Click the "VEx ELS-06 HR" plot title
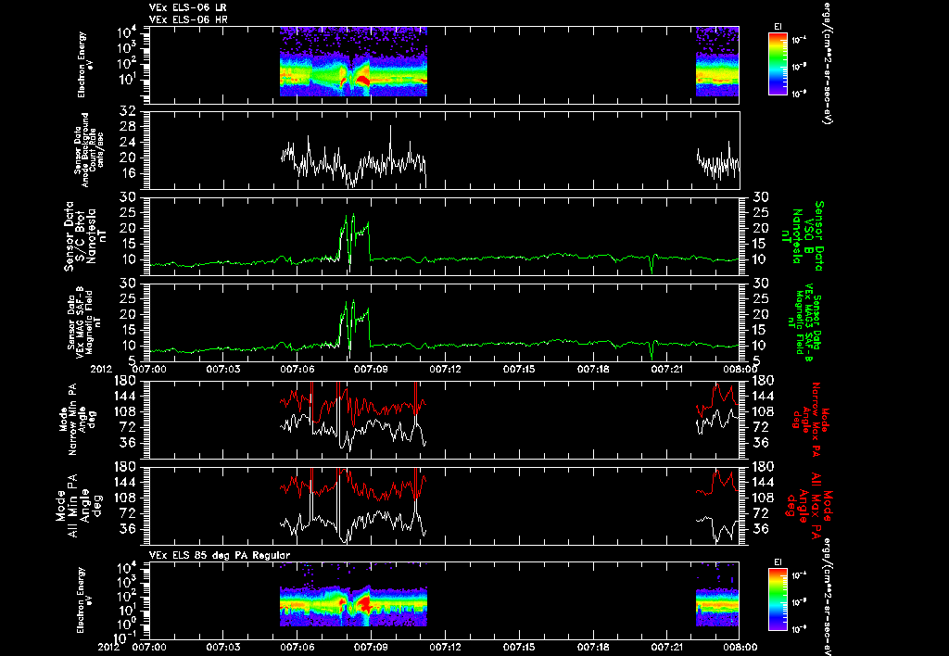This screenshot has width=949, height=656. click(x=188, y=19)
